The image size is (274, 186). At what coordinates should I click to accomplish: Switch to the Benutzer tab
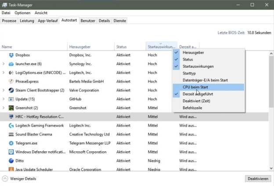coord(88,21)
